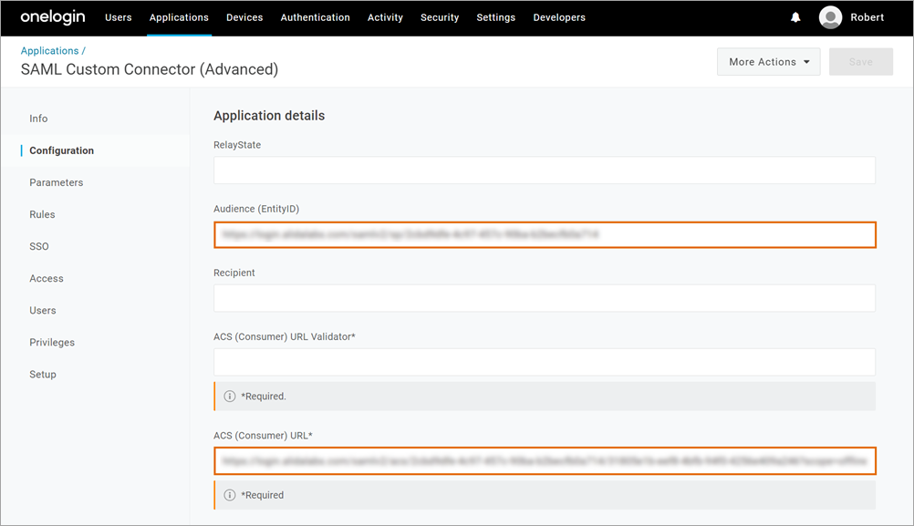Open the More Actions dropdown
This screenshot has height=526, width=914.
(x=768, y=61)
